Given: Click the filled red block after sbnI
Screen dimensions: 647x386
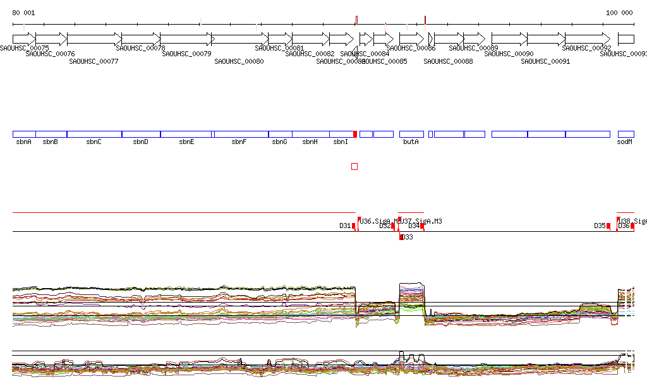Looking at the screenshot, I should pyautogui.click(x=355, y=134).
